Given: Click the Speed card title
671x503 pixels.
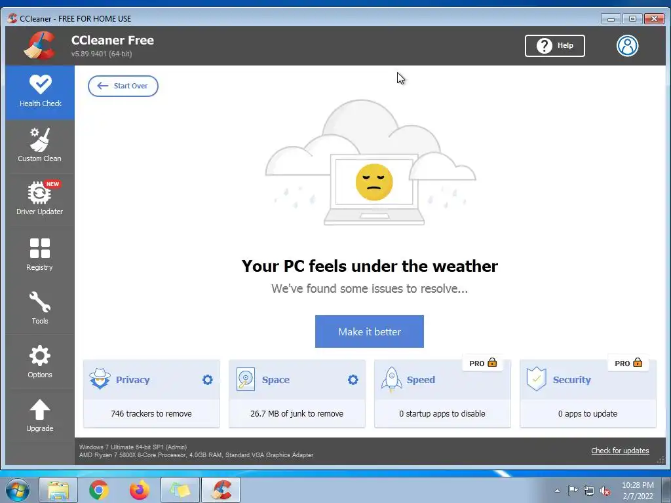Looking at the screenshot, I should coord(421,380).
